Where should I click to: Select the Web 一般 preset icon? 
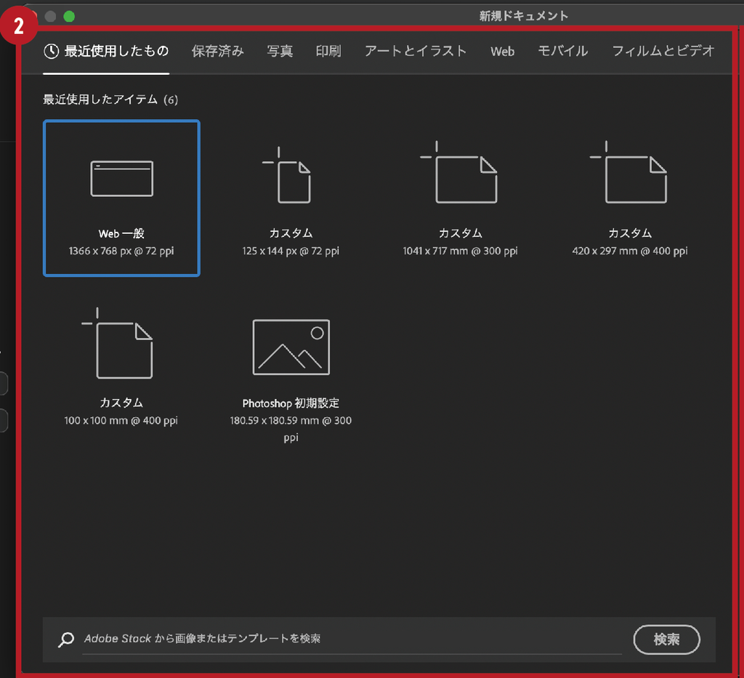[121, 179]
